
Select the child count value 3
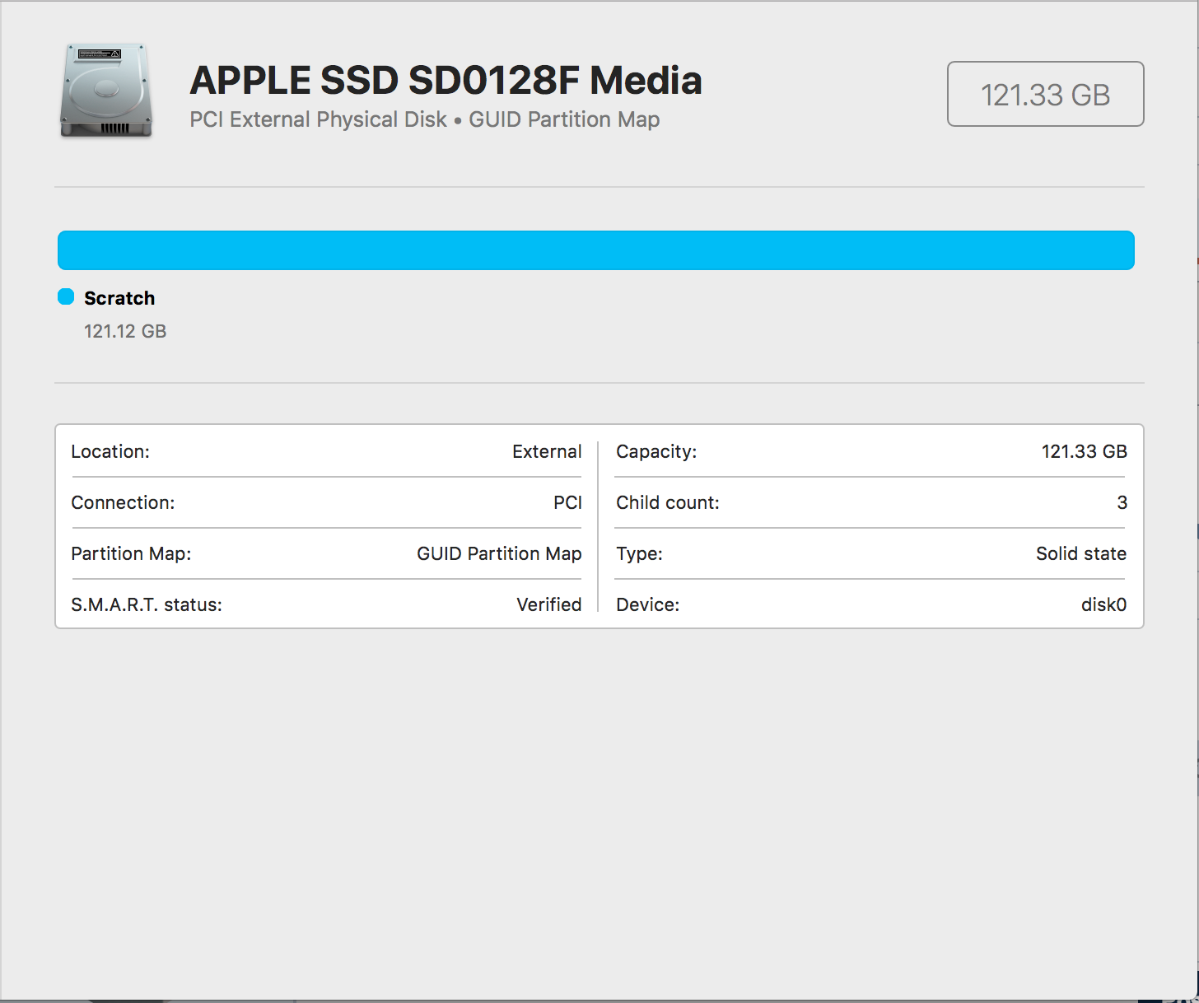[x=1122, y=502]
